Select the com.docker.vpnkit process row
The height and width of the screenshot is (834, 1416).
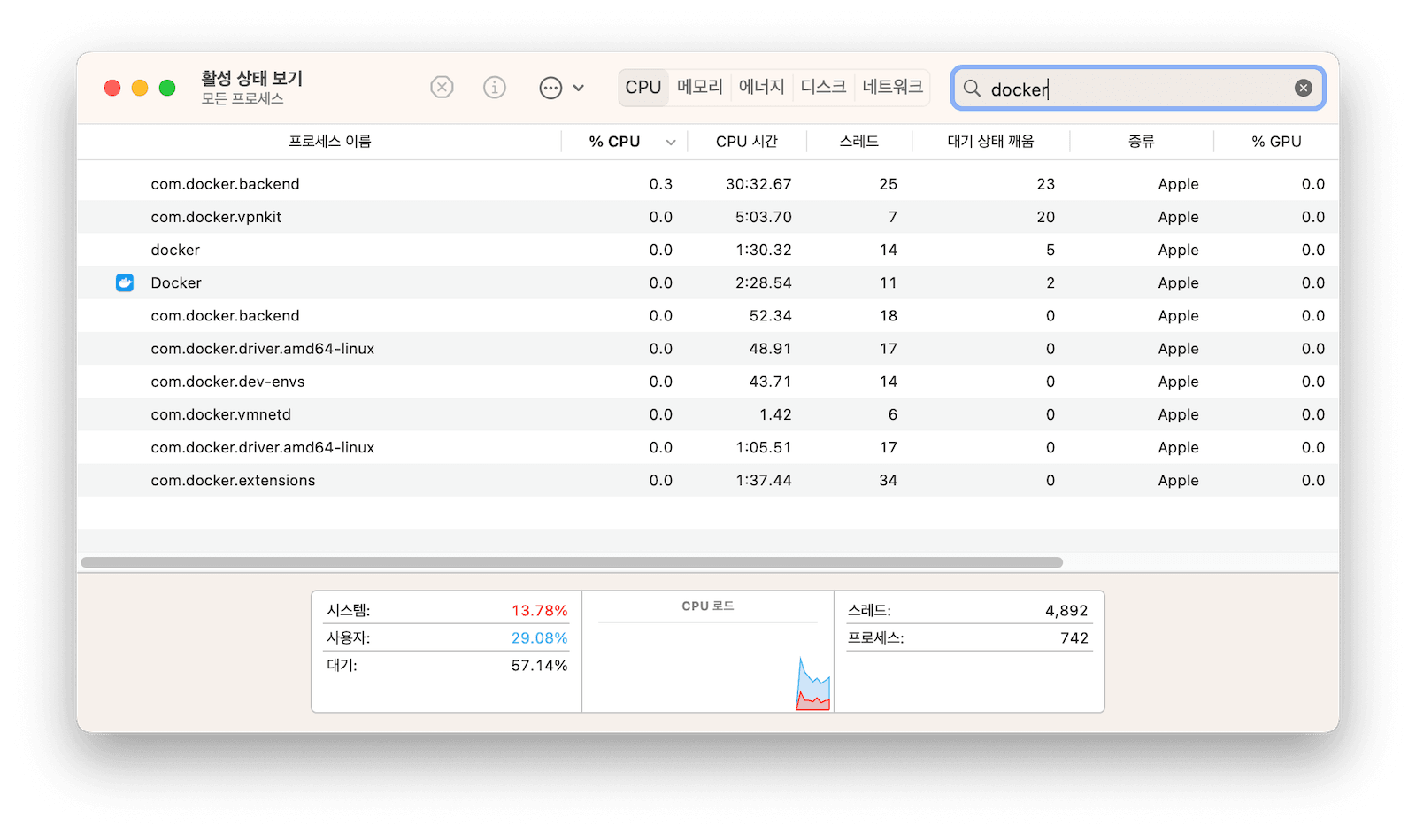(708, 217)
